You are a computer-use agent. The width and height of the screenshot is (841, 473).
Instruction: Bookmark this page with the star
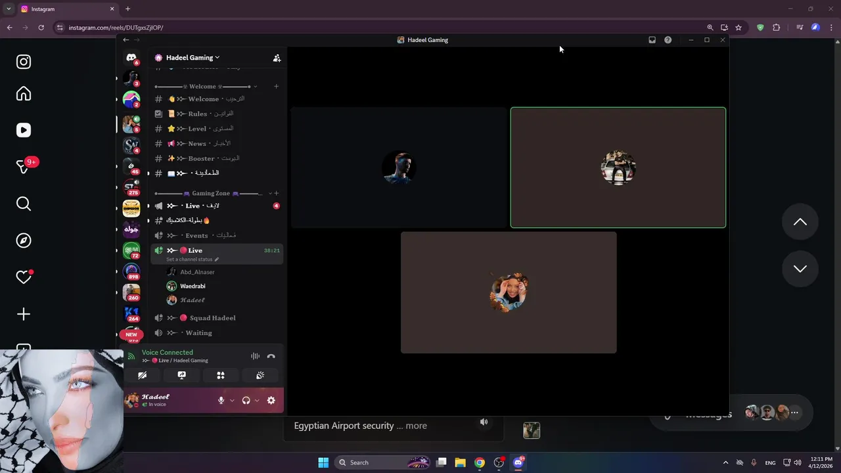tap(739, 28)
